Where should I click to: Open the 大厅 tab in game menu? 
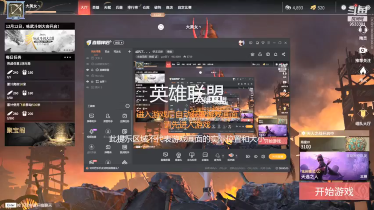click(84, 7)
